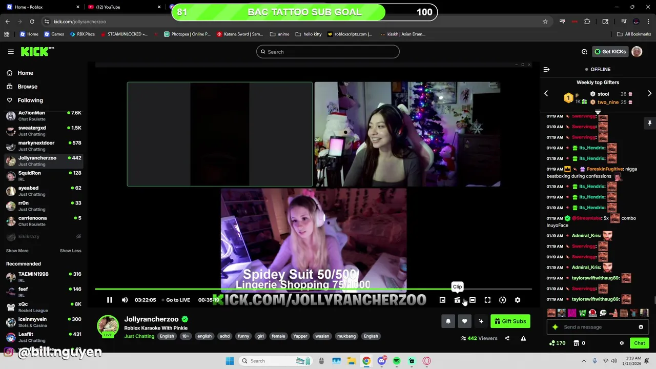Image resolution: width=656 pixels, height=369 pixels.
Task: Click the Jollyrancherzoo streamer avatar
Action: [108, 326]
